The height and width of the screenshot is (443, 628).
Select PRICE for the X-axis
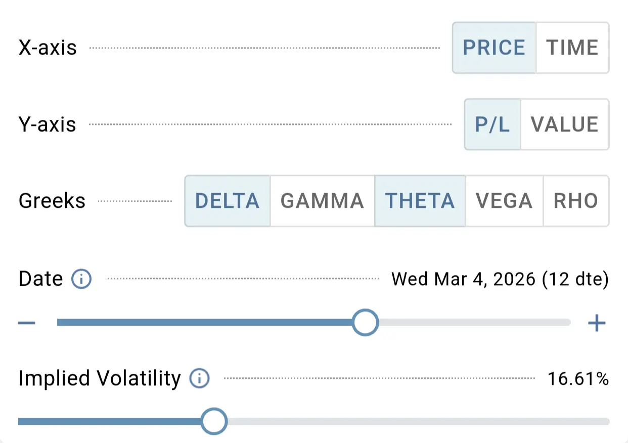click(494, 48)
